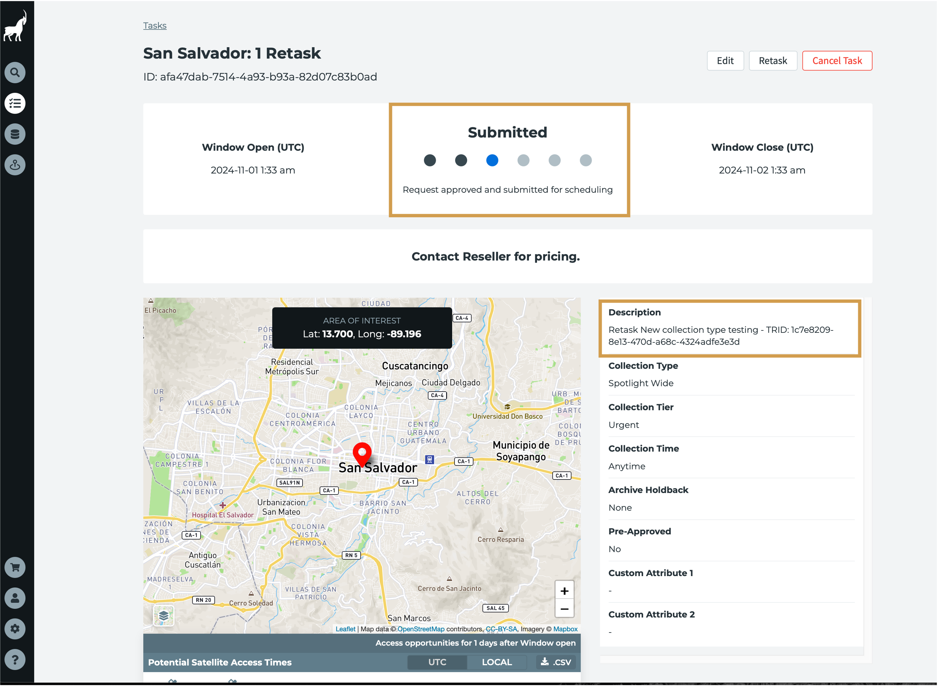Open the shopping cart icon in sidebar

(x=15, y=568)
